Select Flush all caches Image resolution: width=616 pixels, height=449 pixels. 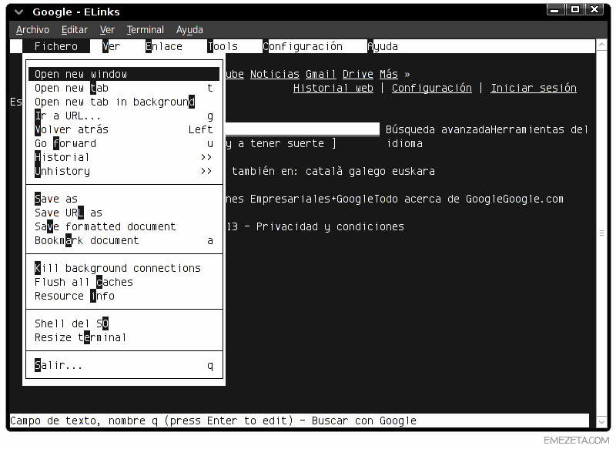[124, 282]
